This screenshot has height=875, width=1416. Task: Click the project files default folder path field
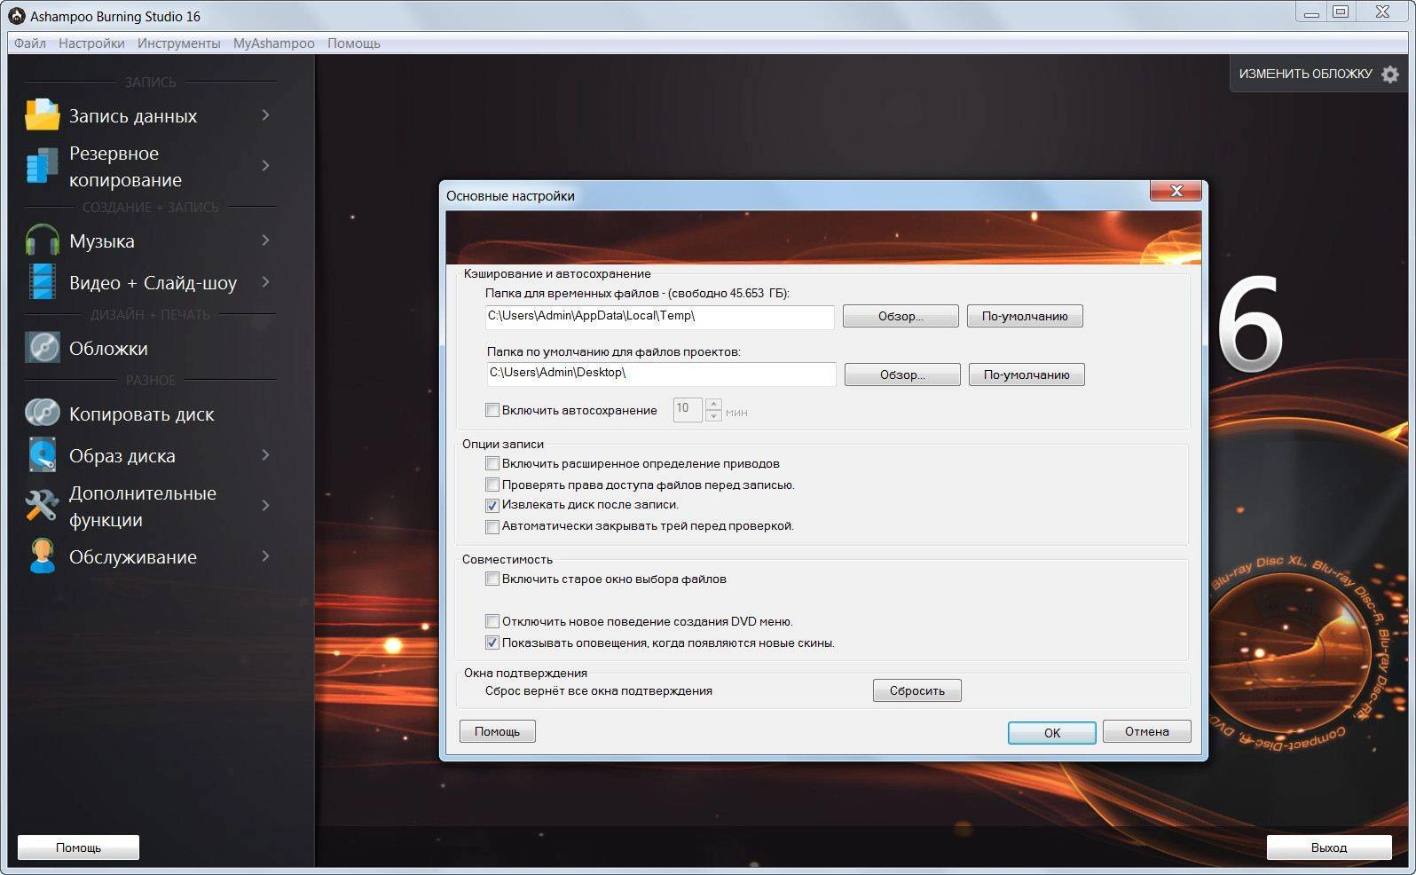pos(661,374)
